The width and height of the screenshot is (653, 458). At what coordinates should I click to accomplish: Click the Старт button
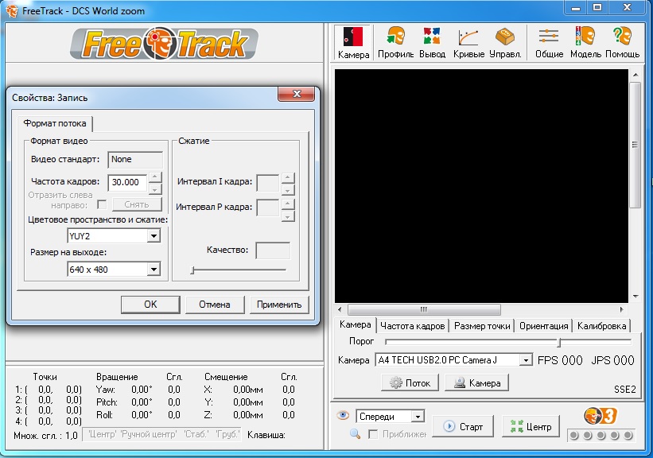pyautogui.click(x=463, y=426)
